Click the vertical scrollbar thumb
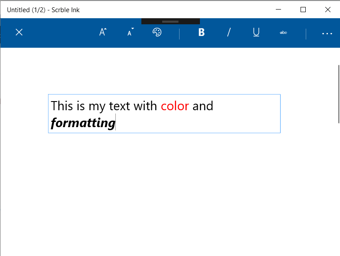The image size is (340, 256). (338, 94)
